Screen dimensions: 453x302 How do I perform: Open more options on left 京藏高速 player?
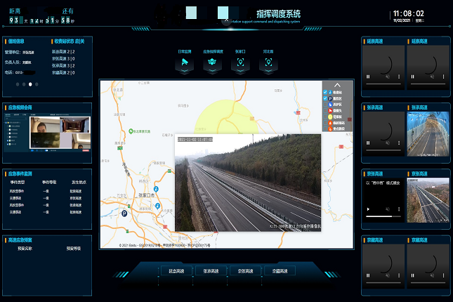point(399,275)
